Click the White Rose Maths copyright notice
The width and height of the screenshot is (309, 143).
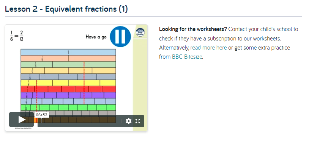(23, 129)
